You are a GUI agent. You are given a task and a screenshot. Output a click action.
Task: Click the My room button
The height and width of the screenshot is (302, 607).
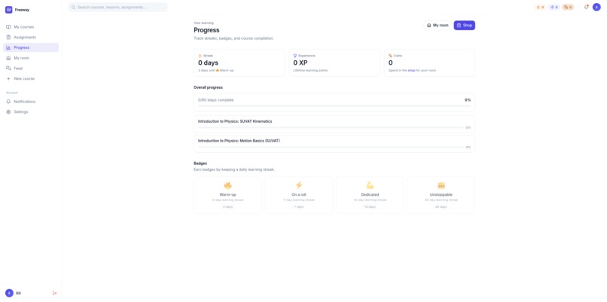pyautogui.click(x=438, y=25)
